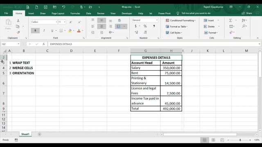Click Decrease Font Size icon
Screen dimensions: 262x147
[79, 22]
